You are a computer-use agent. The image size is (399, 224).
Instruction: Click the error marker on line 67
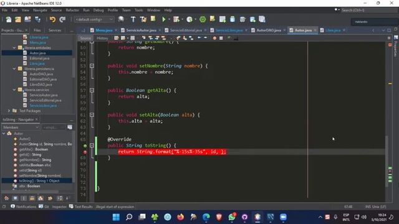[85, 152]
